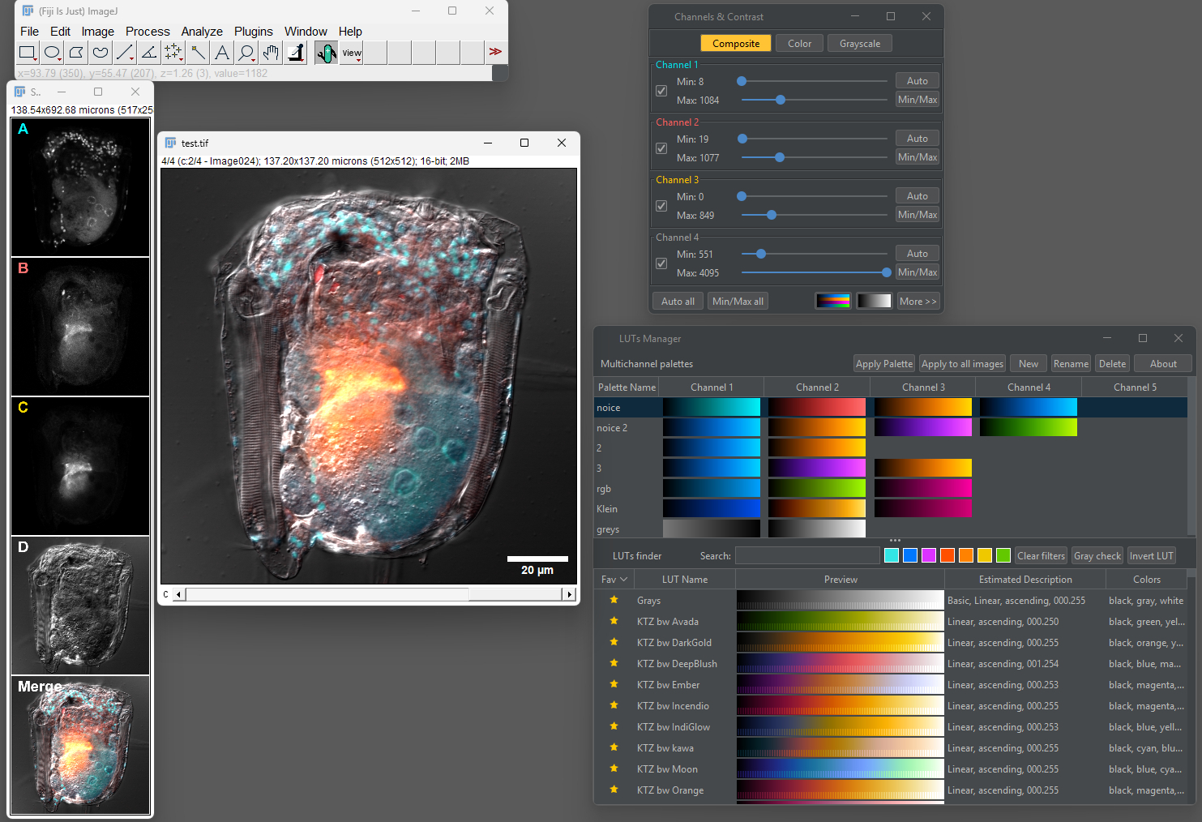Expand the More >> options
Viewport: 1202px width, 822px height.
coord(918,302)
